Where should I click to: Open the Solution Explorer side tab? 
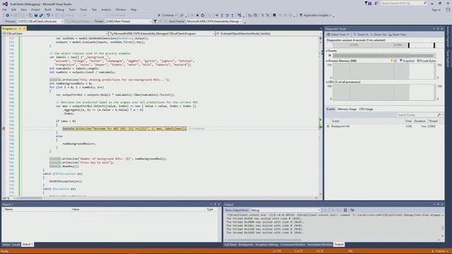coord(448,37)
